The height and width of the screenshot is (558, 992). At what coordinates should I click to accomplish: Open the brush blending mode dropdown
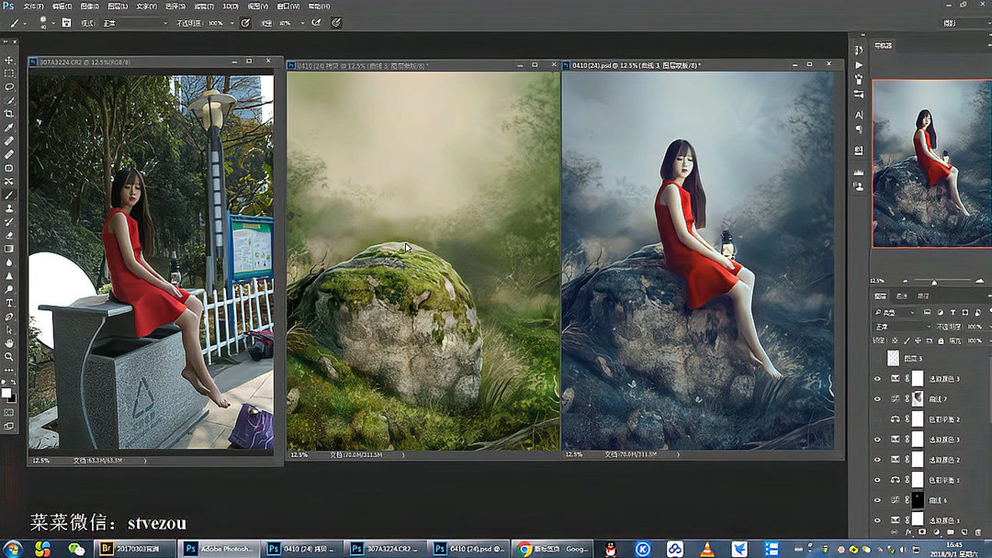click(134, 23)
